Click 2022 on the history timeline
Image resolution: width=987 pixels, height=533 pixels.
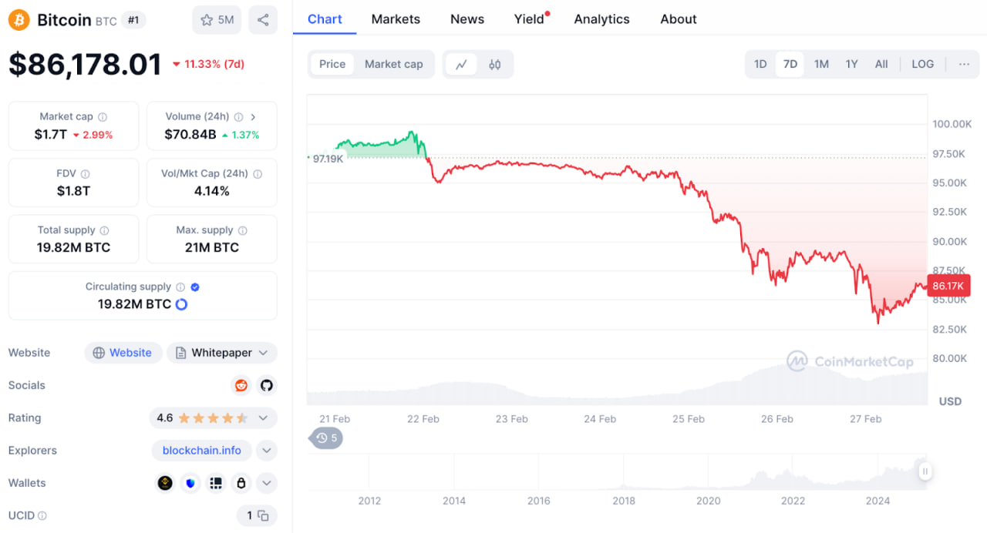(x=793, y=501)
